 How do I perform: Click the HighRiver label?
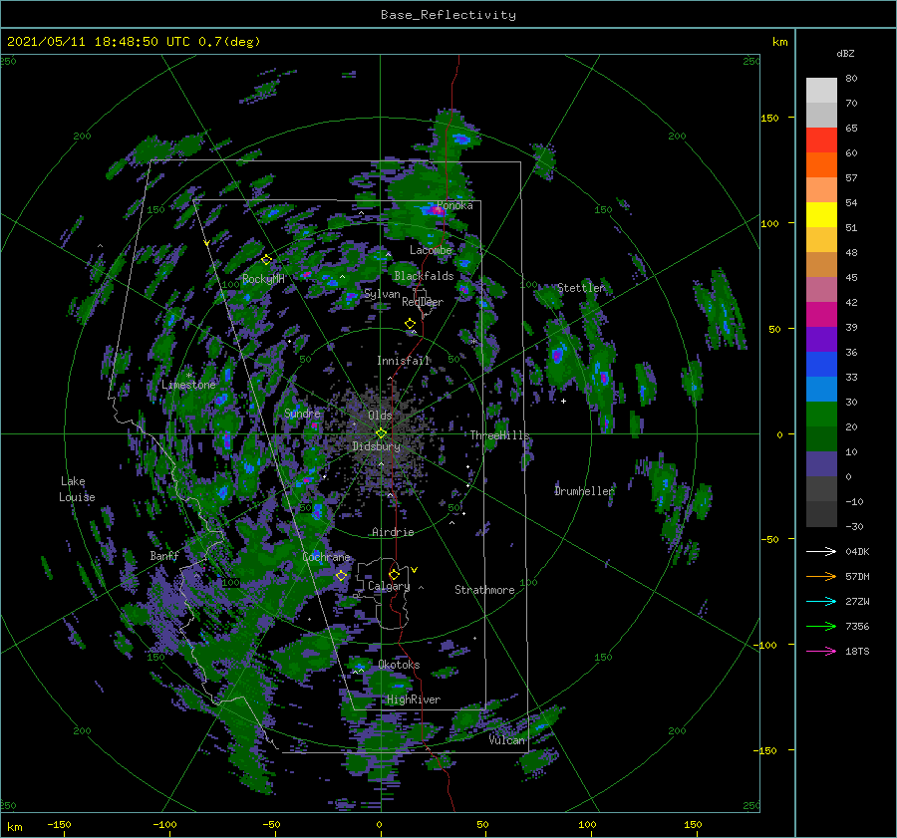[x=414, y=699]
